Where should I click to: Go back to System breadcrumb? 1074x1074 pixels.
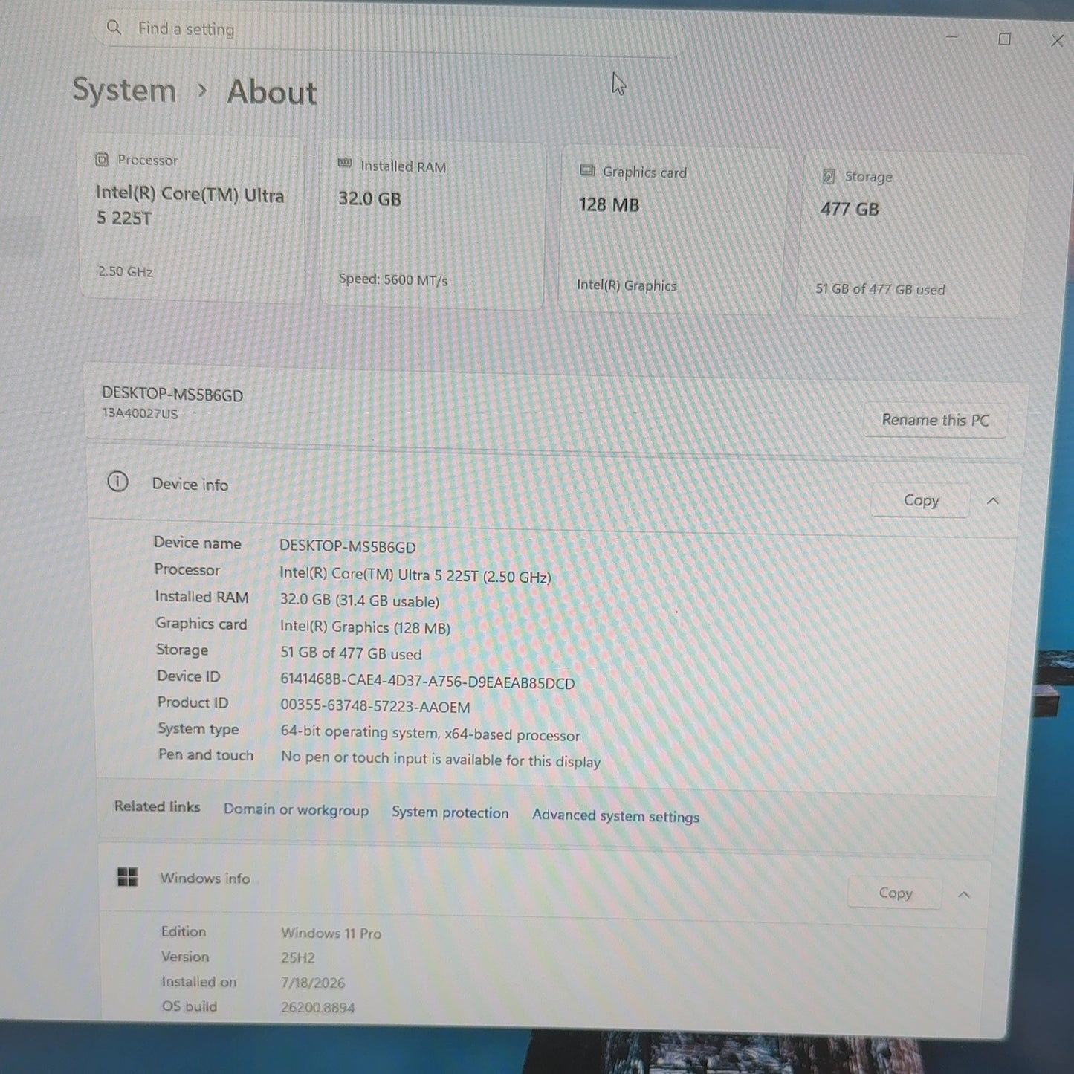[x=124, y=90]
